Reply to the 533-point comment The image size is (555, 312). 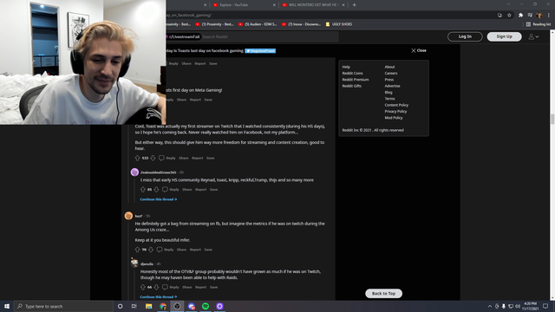pos(171,158)
